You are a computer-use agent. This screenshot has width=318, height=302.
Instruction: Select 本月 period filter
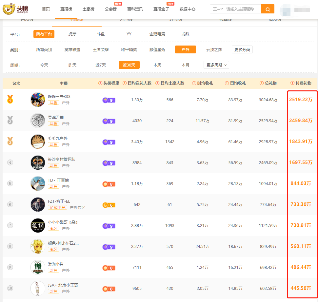(x=186, y=65)
